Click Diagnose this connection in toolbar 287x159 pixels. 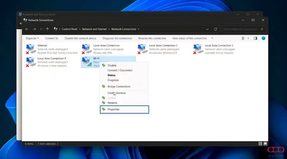point(117,38)
